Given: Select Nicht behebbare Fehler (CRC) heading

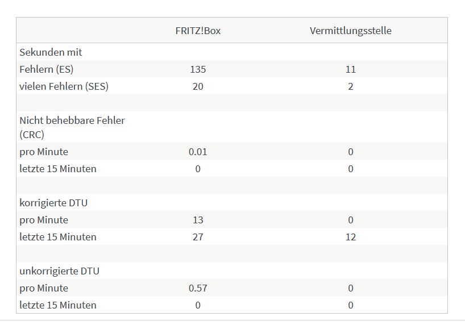Looking at the screenshot, I should click(72, 127).
